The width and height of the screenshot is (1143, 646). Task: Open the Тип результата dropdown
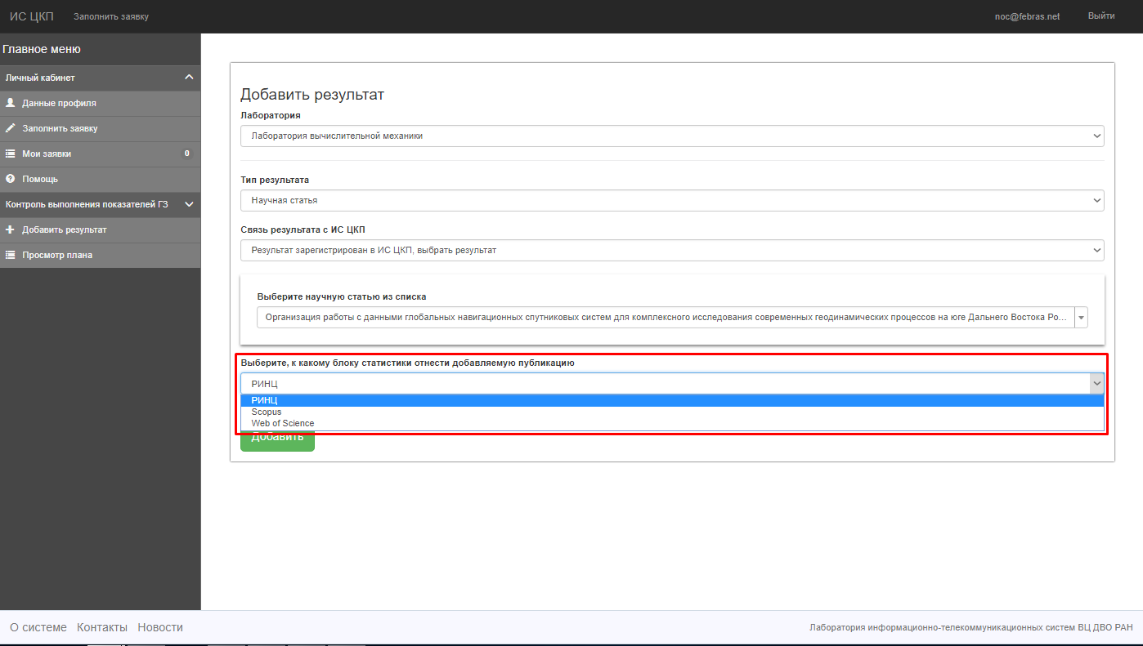pyautogui.click(x=672, y=200)
